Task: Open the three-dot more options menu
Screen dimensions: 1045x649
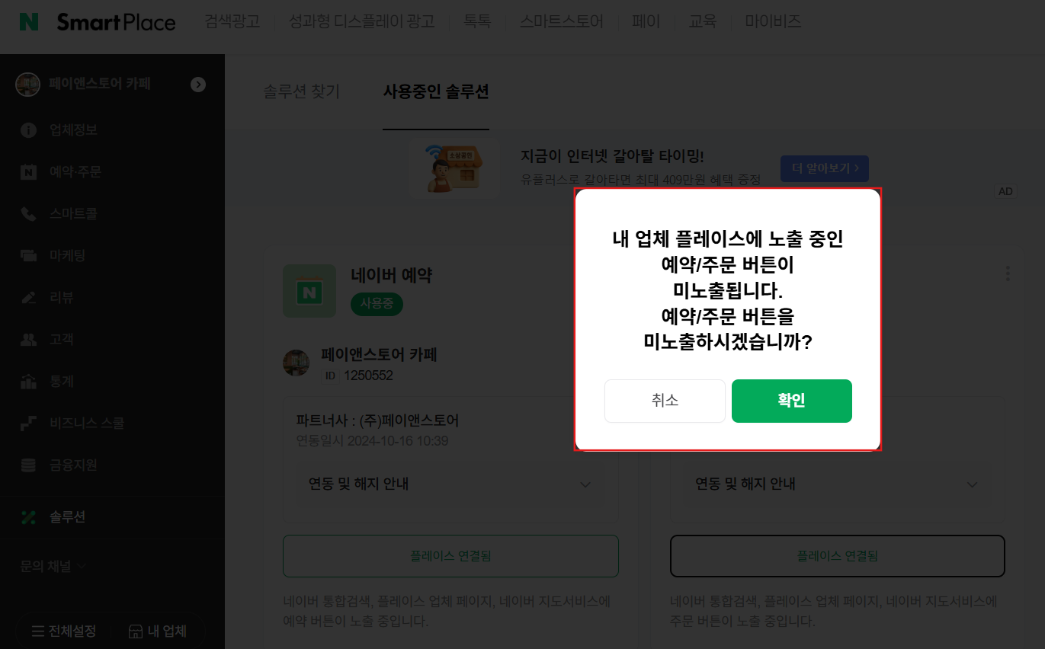Action: [x=1008, y=273]
